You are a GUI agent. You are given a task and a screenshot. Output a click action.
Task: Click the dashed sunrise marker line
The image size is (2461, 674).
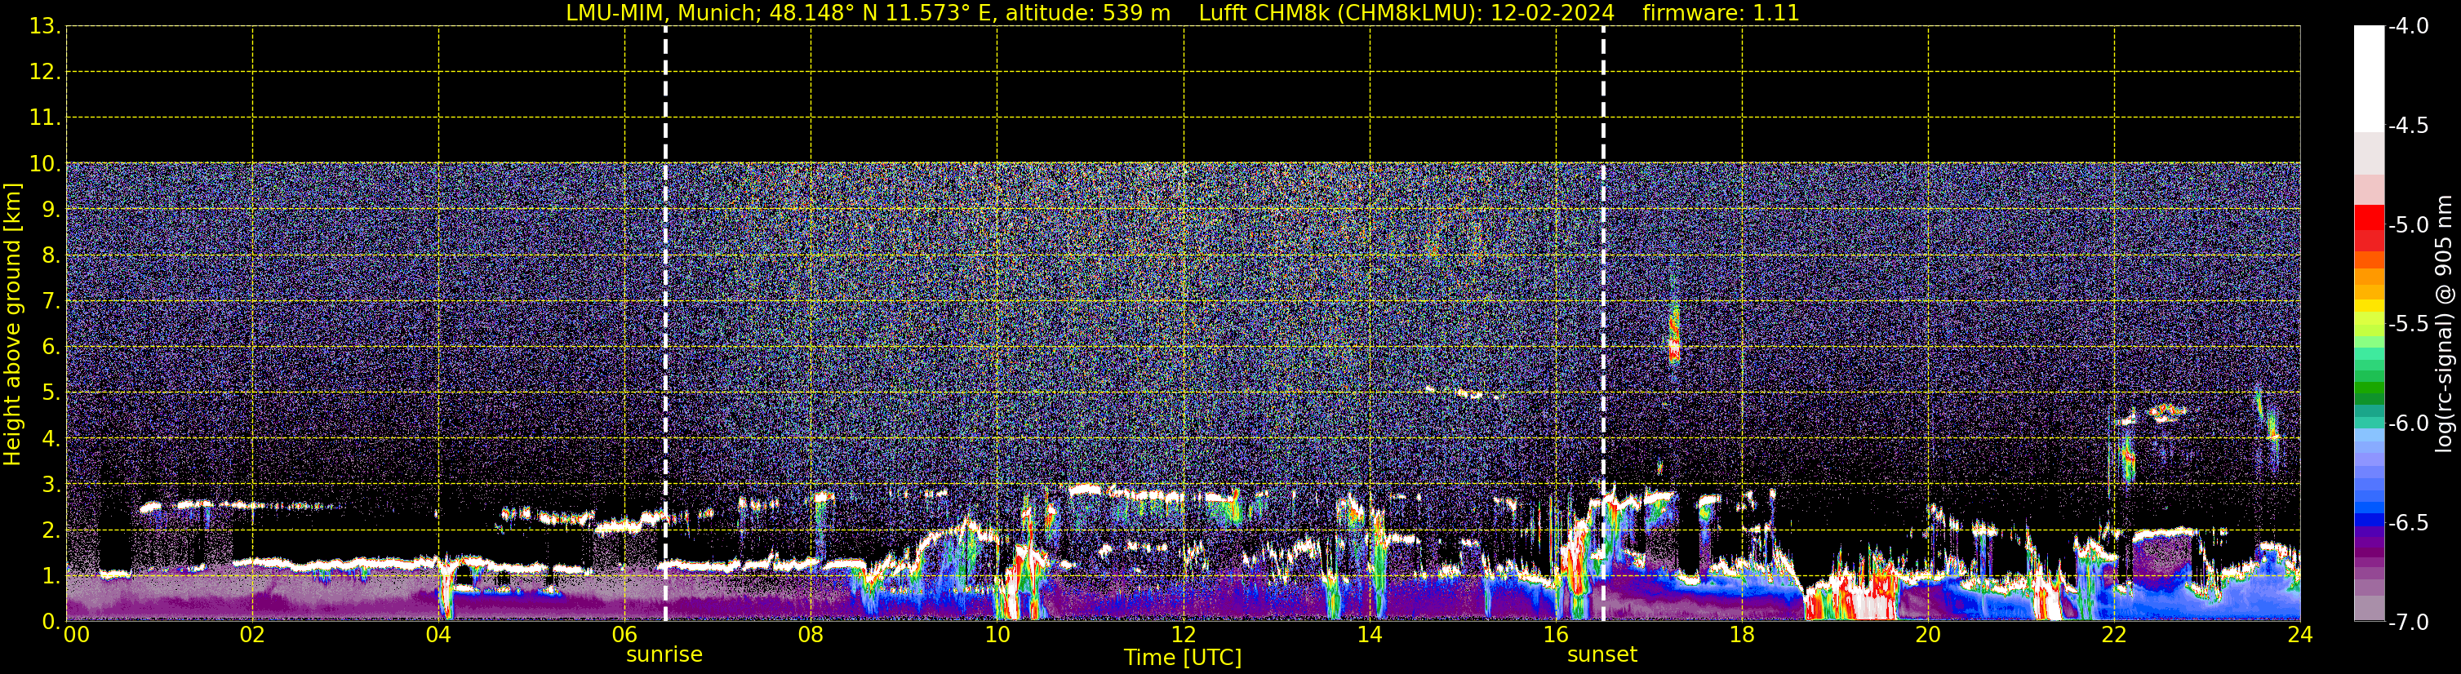pyautogui.click(x=665, y=324)
